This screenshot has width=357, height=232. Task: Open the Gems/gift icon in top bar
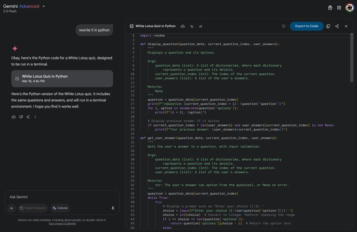tap(330, 8)
